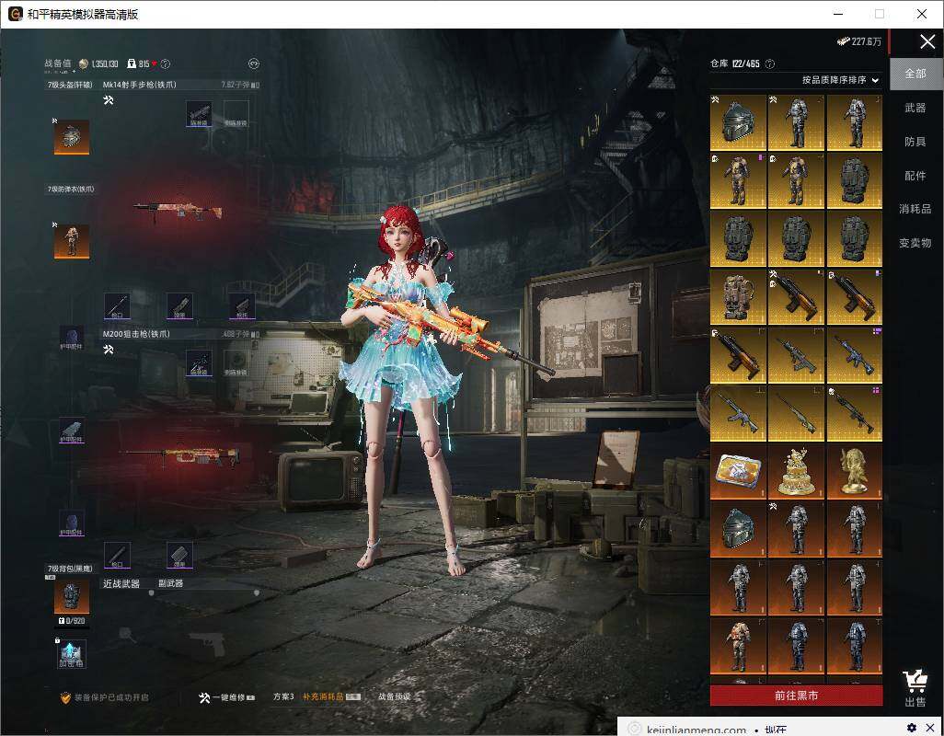Click the 出售 sell cart button
The width and height of the screenshot is (944, 736).
915,688
